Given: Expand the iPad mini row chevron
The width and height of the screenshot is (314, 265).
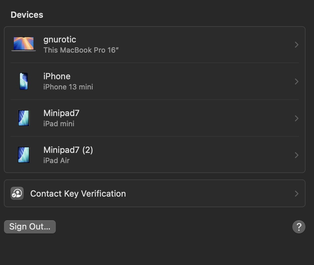Looking at the screenshot, I should (x=296, y=118).
